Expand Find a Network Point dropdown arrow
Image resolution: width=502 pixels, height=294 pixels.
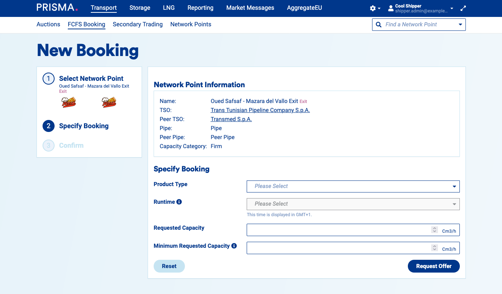[x=460, y=25]
